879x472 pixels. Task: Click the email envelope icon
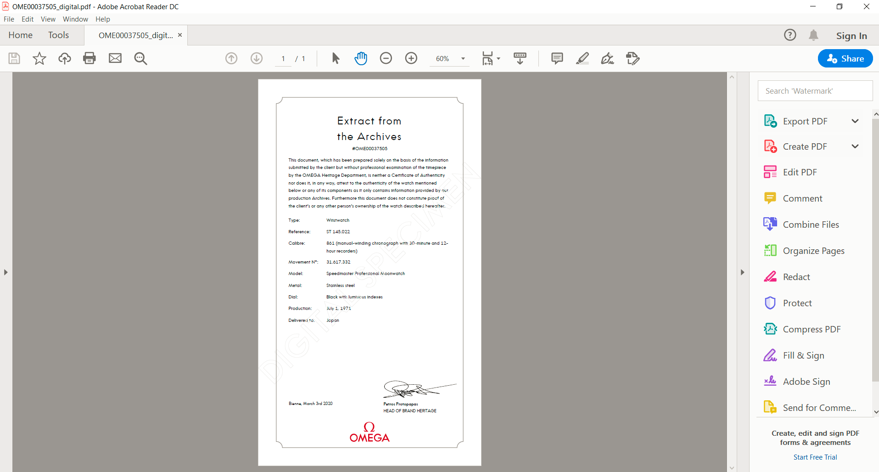(x=115, y=58)
